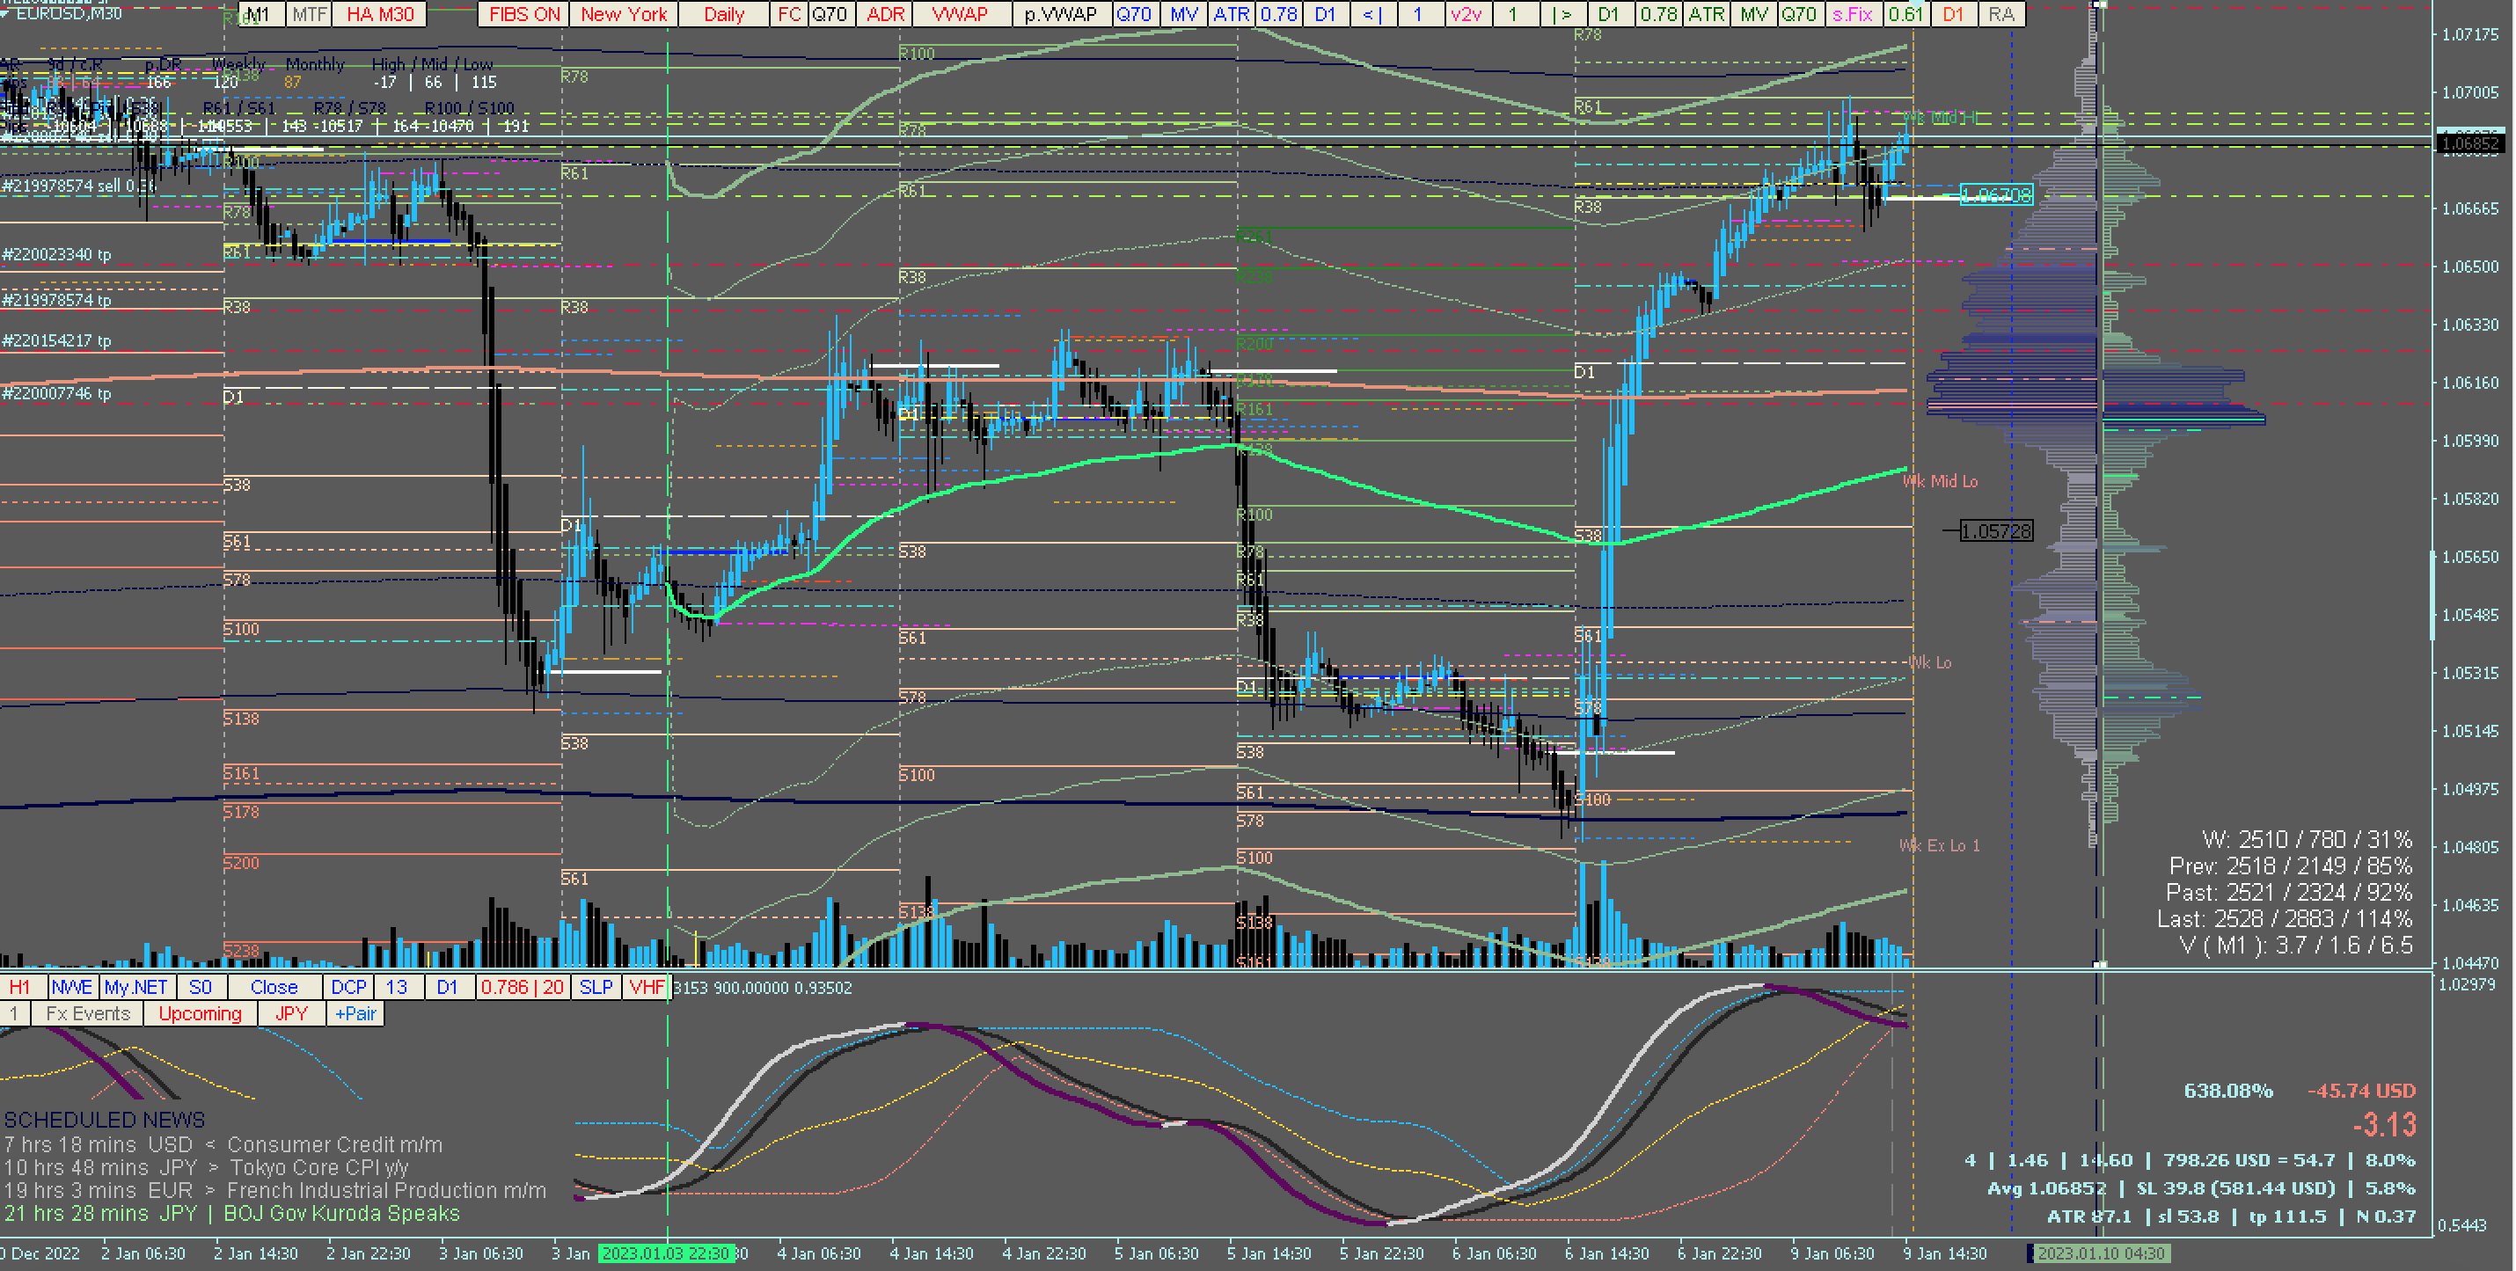Click the highlighted 2023.01.03 22:30 date marker
The height and width of the screenshot is (1271, 2516).
[x=666, y=1253]
